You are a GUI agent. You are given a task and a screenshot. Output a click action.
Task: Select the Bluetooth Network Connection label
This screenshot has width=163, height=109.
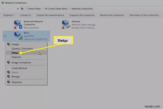click(x=33, y=23)
